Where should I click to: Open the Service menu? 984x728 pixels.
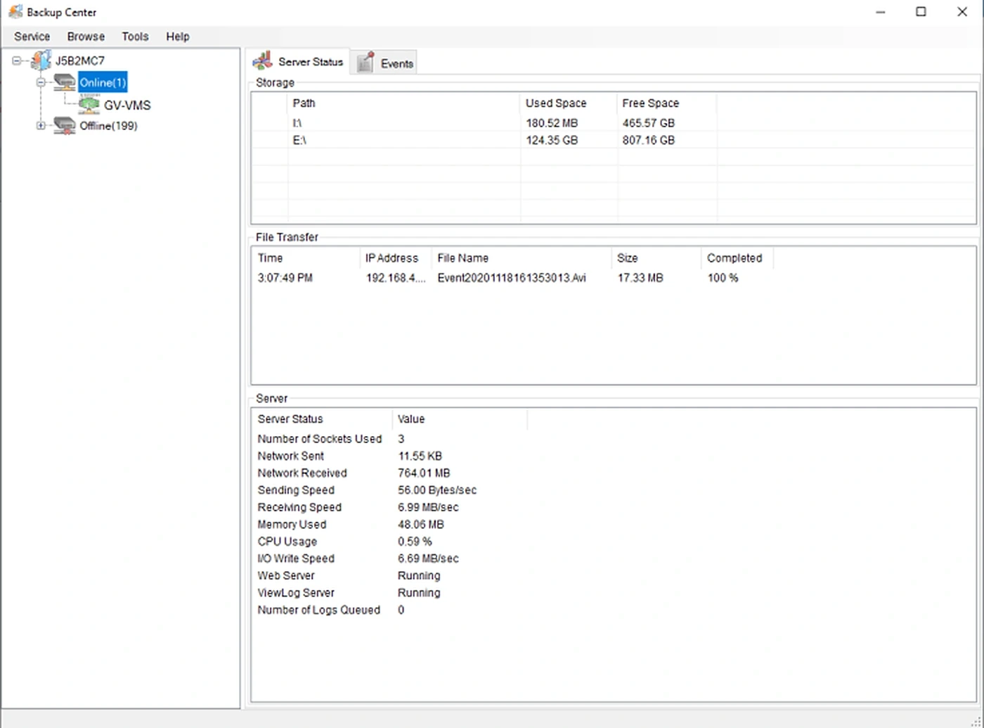coord(32,37)
